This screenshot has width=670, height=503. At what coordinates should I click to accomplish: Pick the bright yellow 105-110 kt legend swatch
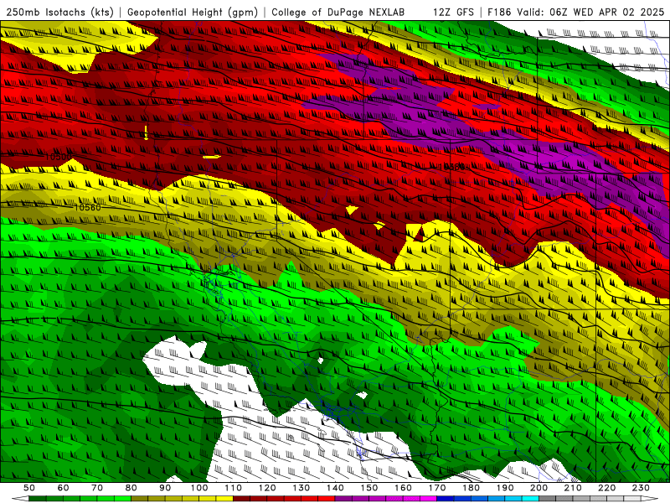pyautogui.click(x=224, y=499)
